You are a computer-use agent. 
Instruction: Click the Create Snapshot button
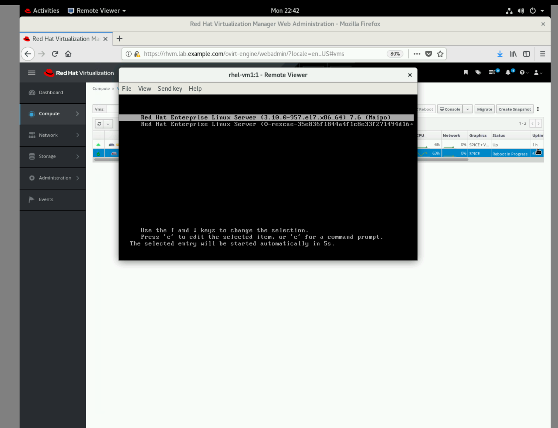click(x=515, y=109)
